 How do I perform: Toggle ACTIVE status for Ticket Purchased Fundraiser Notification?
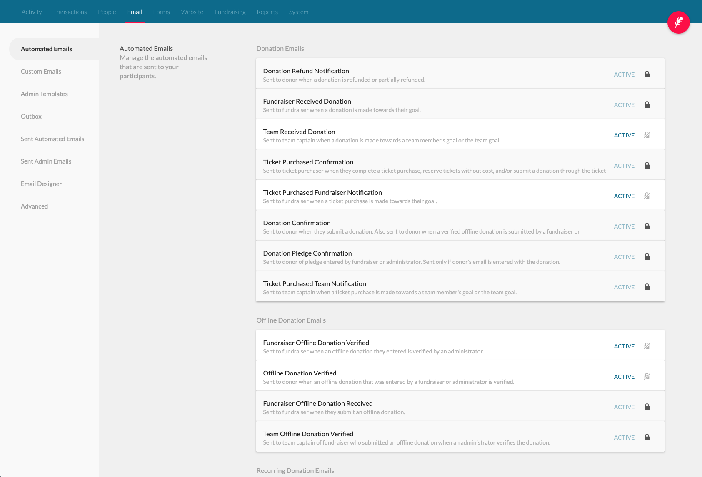pos(624,196)
